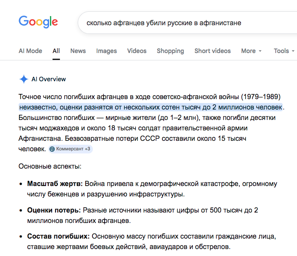
Task: Open the More dropdown menu
Action: (x=251, y=51)
